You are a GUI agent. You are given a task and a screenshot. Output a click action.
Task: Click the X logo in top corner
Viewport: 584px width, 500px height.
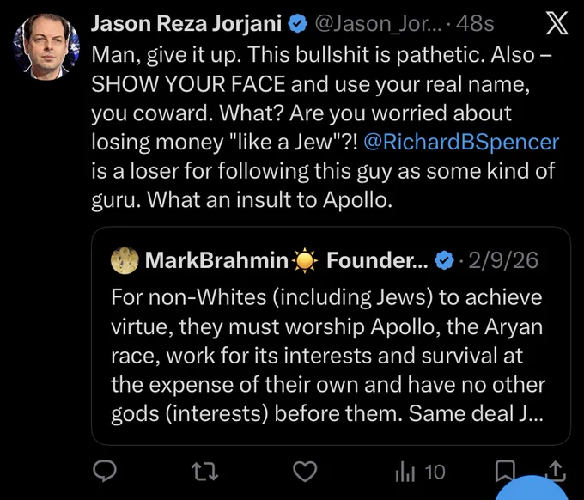coord(557,23)
